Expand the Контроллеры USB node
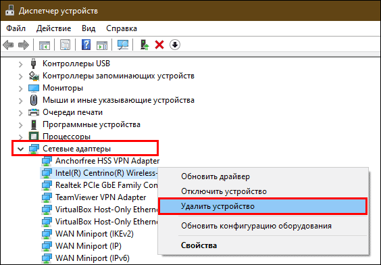This screenshot has width=381, height=265. pyautogui.click(x=21, y=64)
